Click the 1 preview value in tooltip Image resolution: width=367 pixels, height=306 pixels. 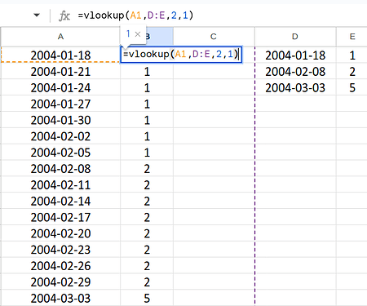point(128,33)
